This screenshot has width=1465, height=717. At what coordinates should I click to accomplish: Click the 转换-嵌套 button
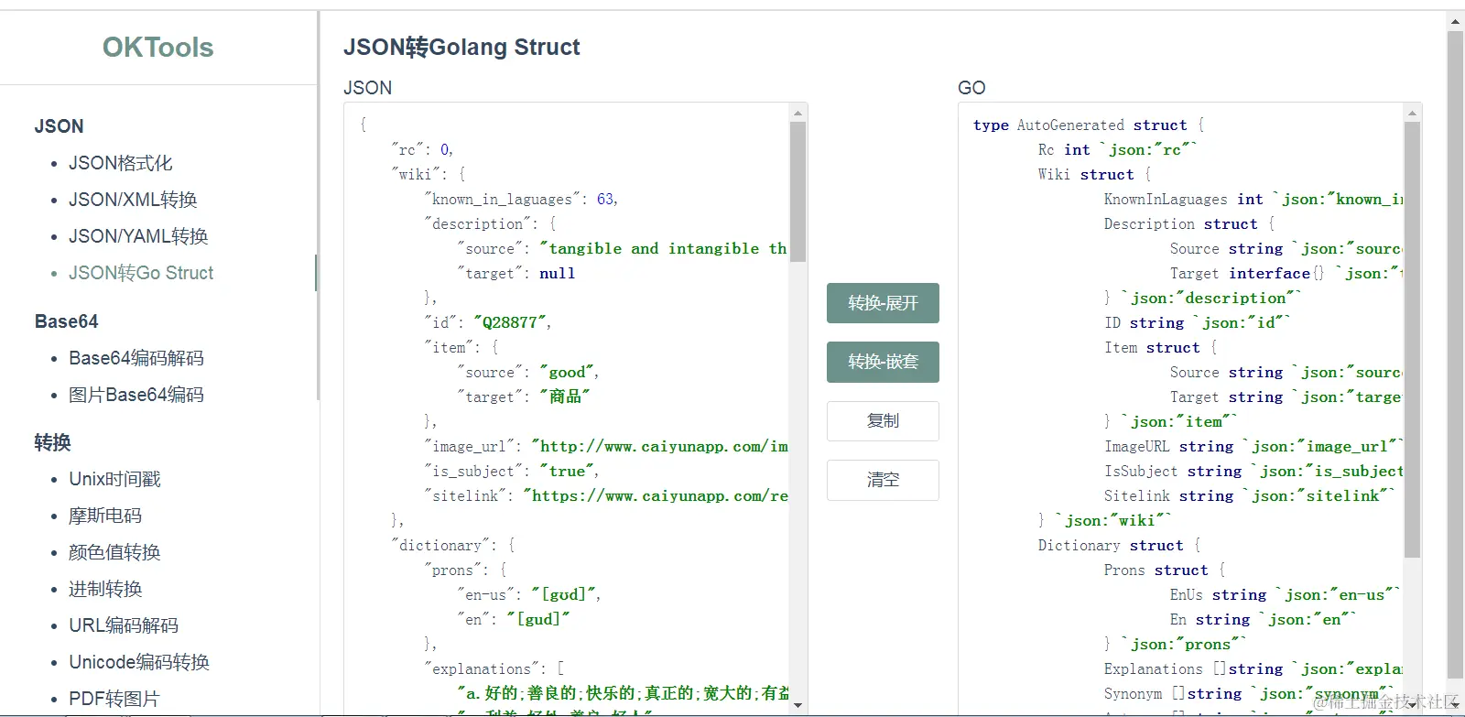coord(883,362)
